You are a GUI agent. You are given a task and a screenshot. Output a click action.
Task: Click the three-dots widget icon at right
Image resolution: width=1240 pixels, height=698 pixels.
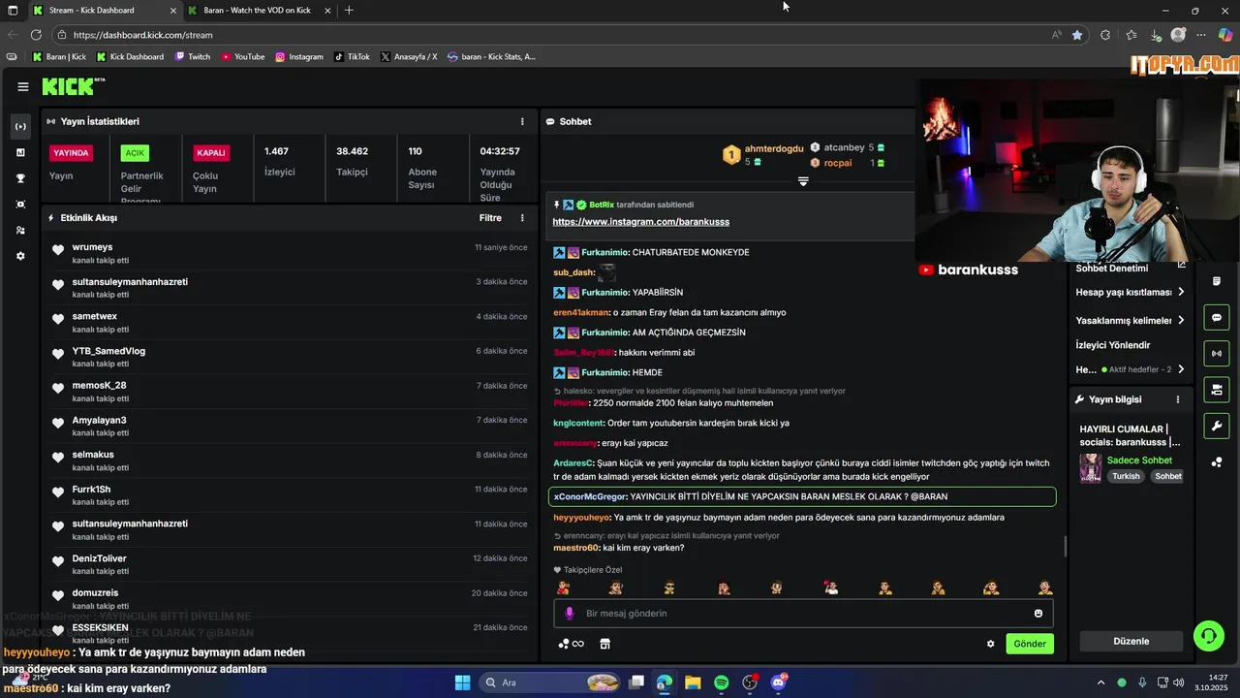point(1217,462)
